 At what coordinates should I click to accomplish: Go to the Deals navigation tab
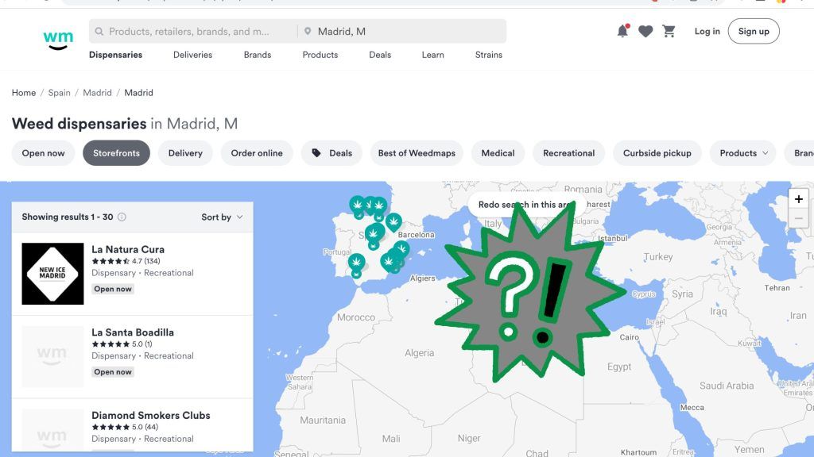point(380,55)
